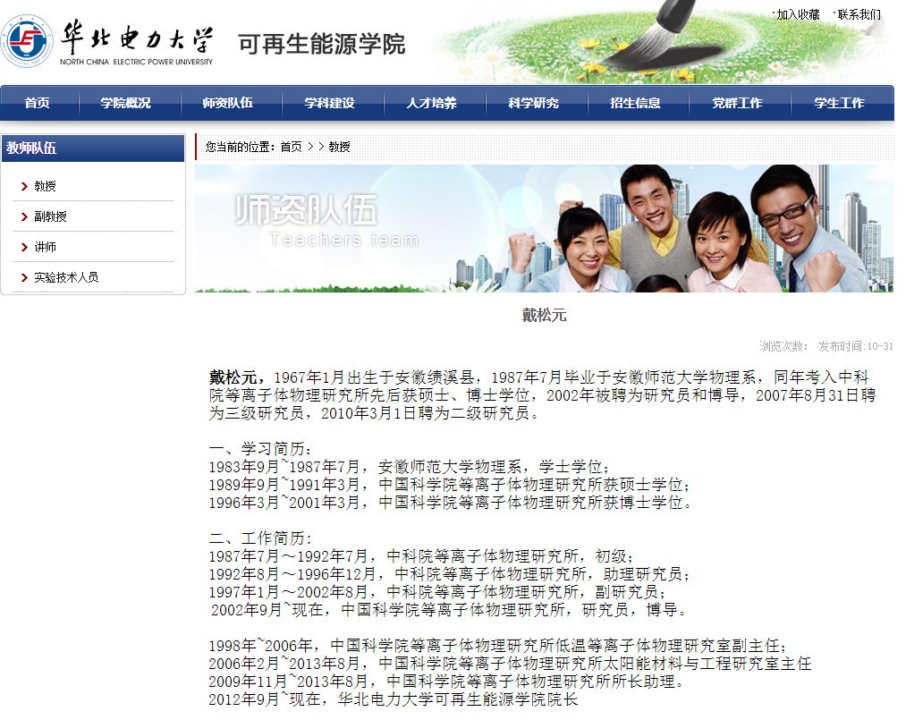Click 首页 in the breadcrumb trail

click(291, 147)
